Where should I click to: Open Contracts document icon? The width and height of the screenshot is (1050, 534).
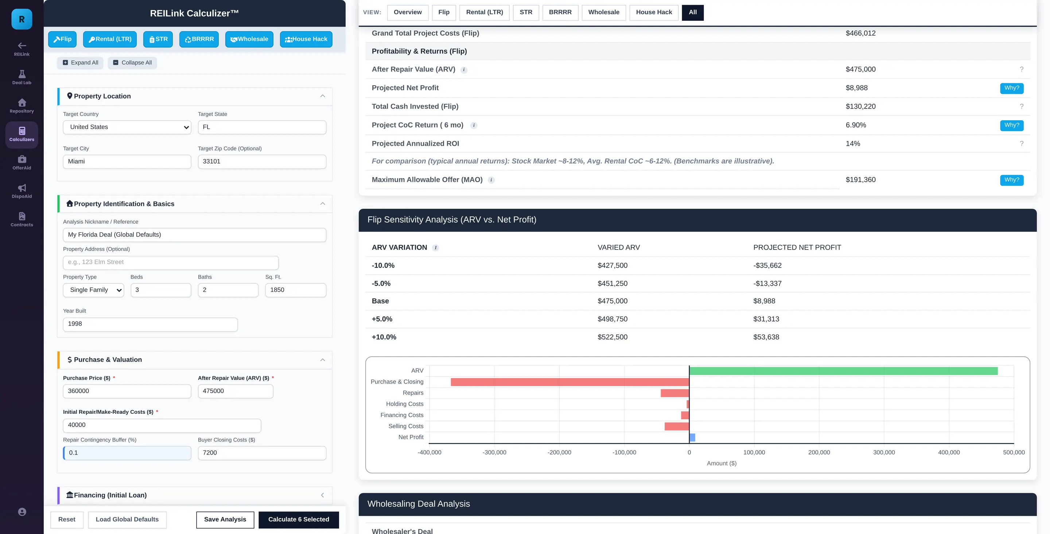click(22, 216)
